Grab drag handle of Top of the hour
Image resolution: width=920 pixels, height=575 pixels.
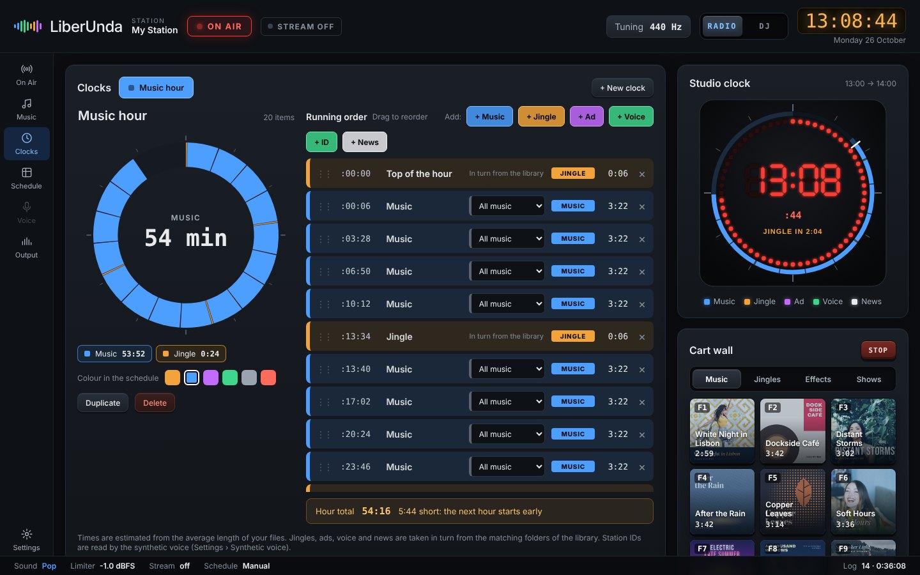(325, 174)
